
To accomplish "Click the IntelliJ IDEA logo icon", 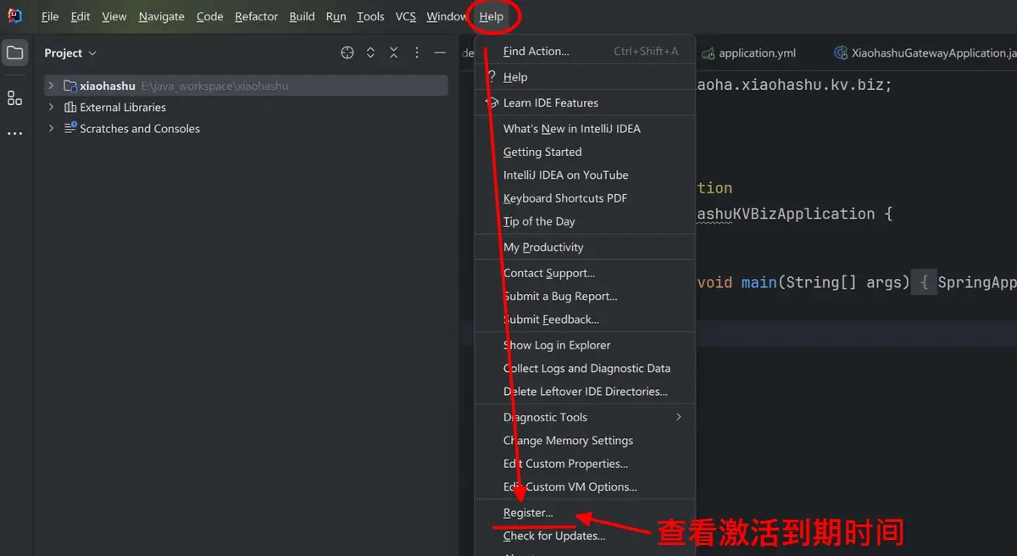I will click(14, 15).
